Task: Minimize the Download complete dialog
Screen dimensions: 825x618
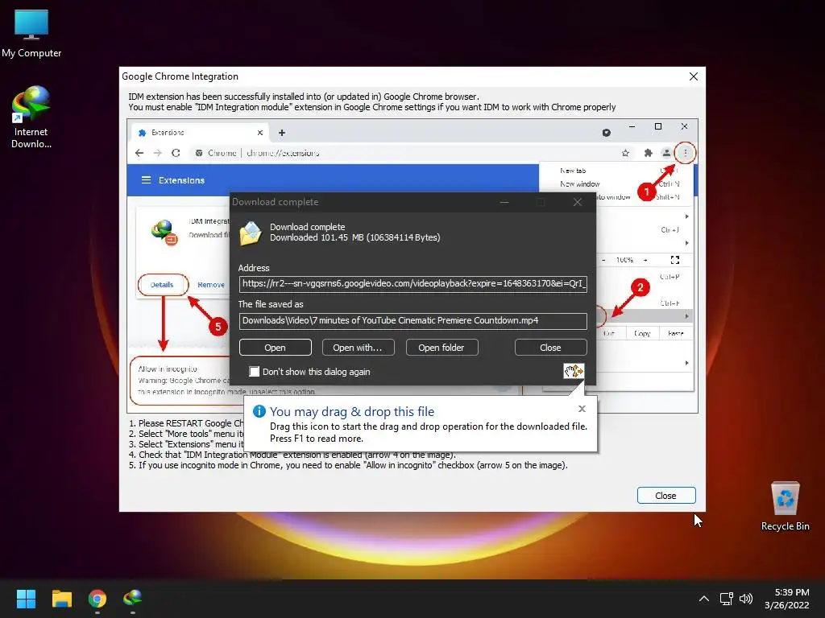Action: [x=504, y=202]
